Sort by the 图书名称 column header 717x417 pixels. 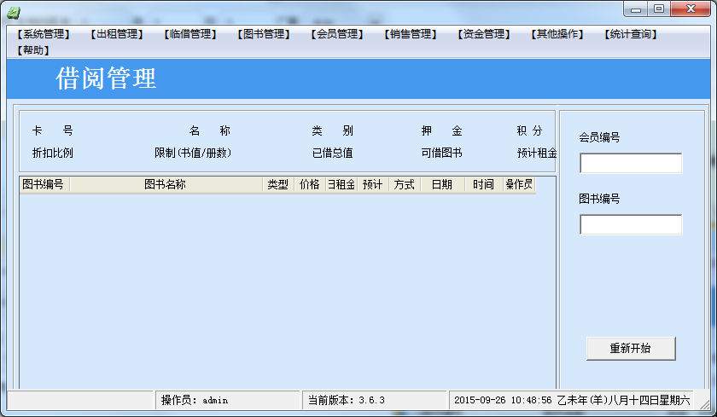click(x=166, y=184)
